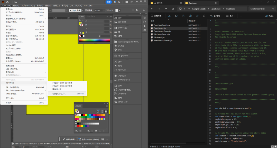Screen dimensions: 277x148
Task: Open the 5 pt. 丸筆 brush dropdown
Action: (x=83, y=11)
